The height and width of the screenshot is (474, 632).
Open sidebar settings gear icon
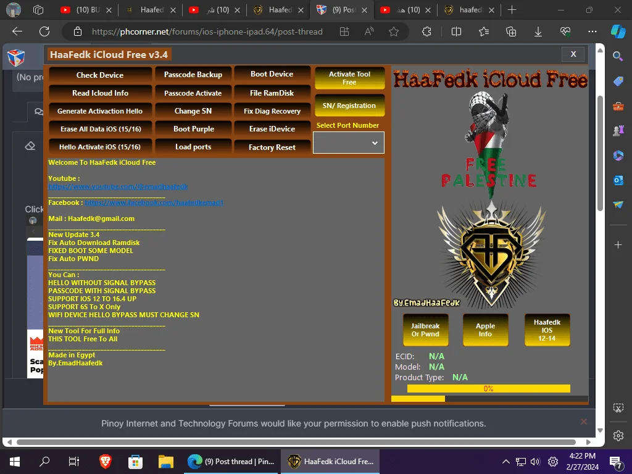618,436
